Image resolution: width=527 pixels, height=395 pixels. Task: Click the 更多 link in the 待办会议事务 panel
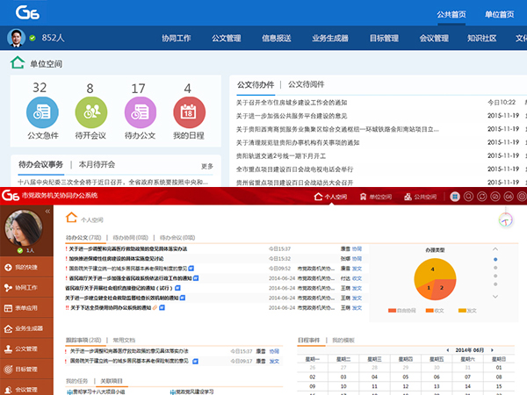click(207, 165)
